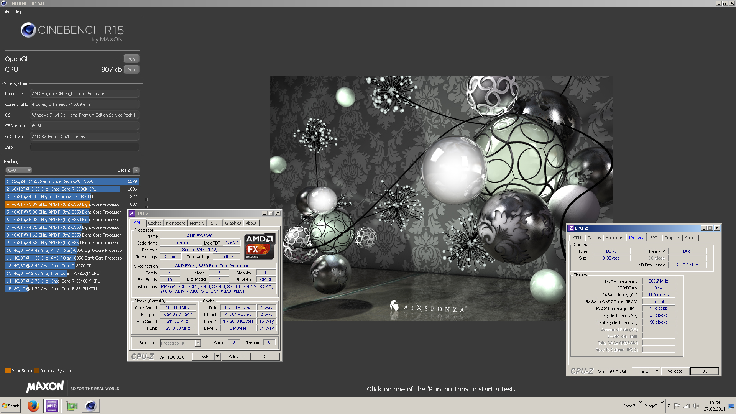Click Validate in first CPU-Z window

[x=236, y=357]
